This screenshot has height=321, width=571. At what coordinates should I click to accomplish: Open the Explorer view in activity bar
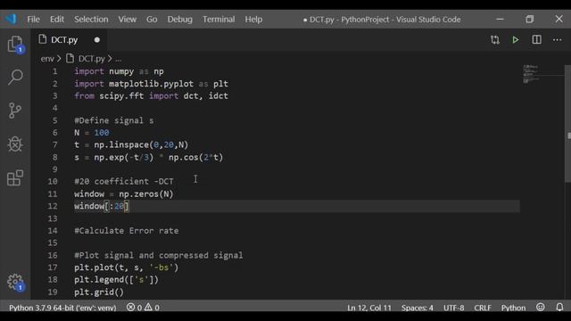tap(15, 45)
